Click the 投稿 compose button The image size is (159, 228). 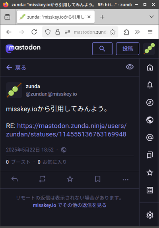(128, 49)
